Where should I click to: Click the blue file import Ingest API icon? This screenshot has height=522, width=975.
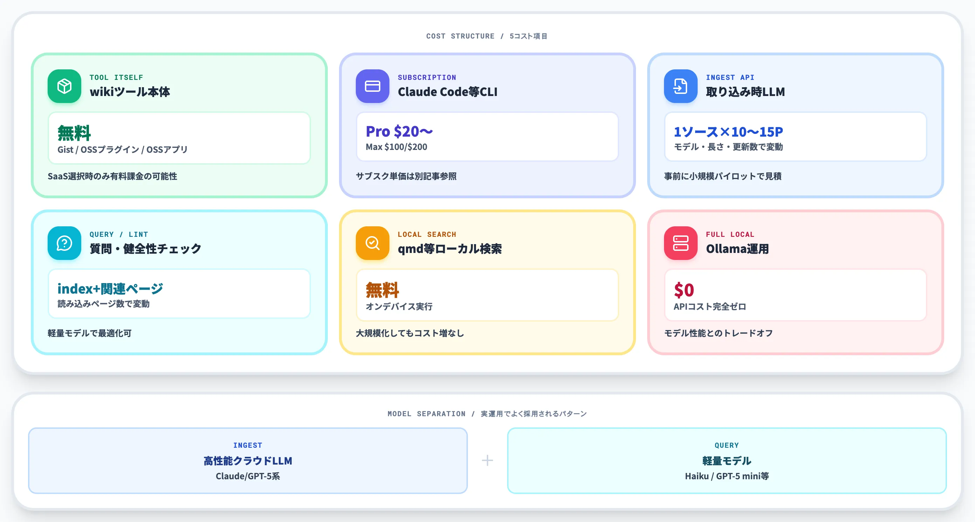click(680, 86)
